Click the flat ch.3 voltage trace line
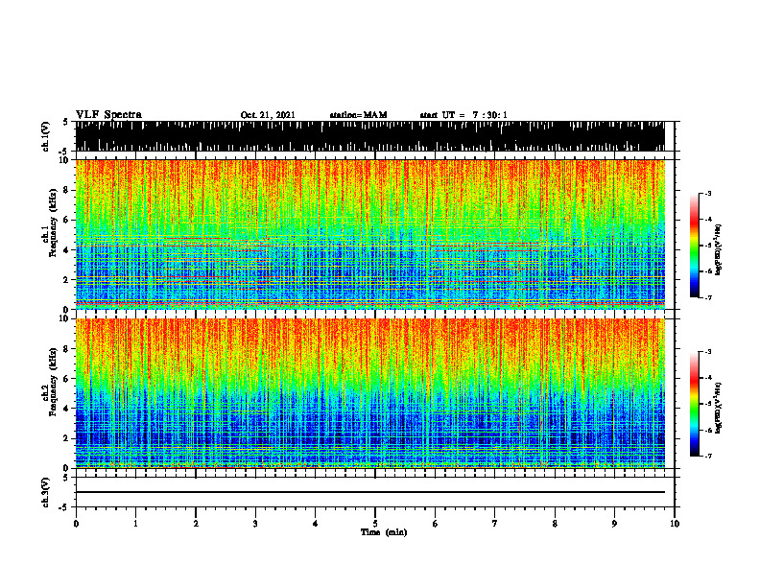 coord(369,492)
